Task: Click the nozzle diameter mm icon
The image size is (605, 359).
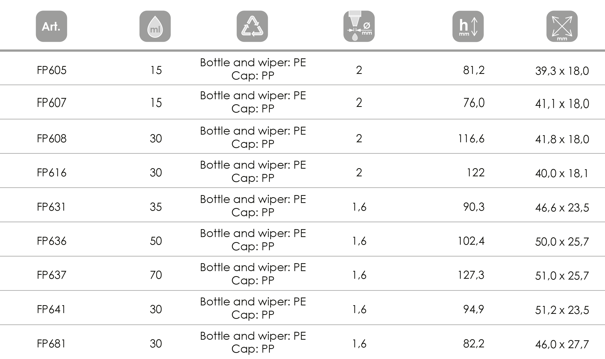Action: click(359, 26)
